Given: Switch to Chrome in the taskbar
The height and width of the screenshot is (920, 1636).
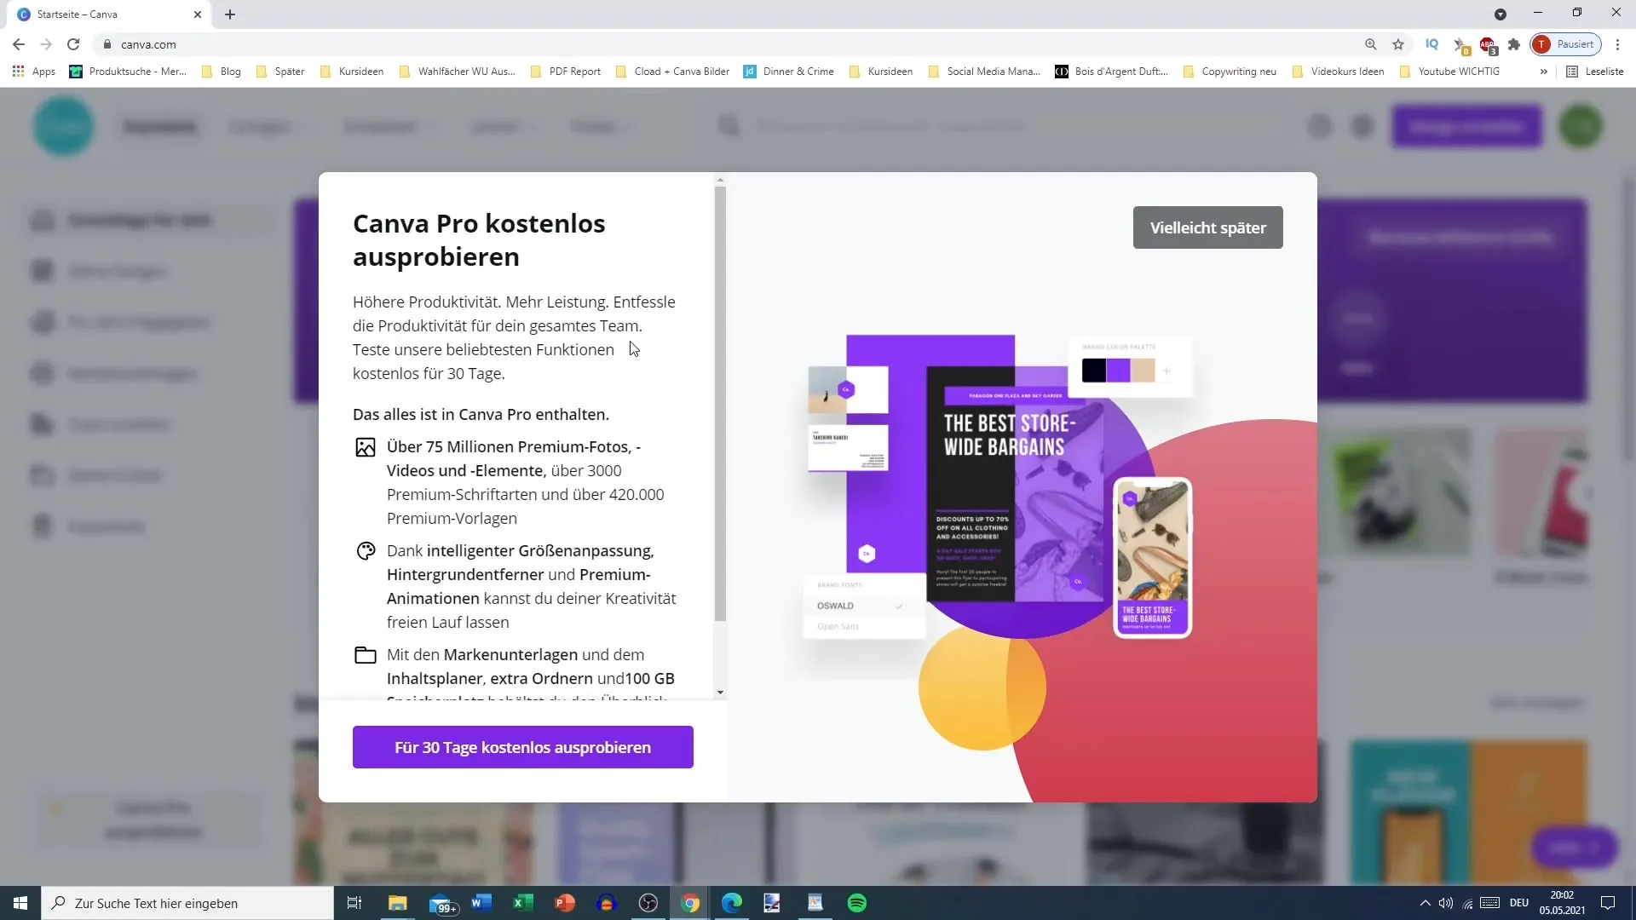Looking at the screenshot, I should [690, 903].
